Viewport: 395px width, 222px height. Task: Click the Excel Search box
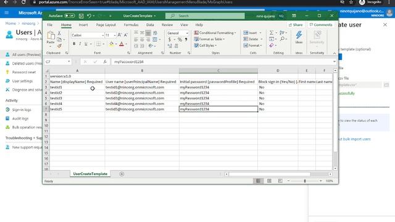click(205, 16)
